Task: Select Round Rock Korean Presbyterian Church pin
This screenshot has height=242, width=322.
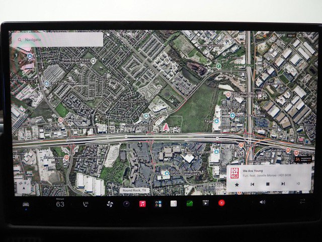Action: (x=94, y=61)
